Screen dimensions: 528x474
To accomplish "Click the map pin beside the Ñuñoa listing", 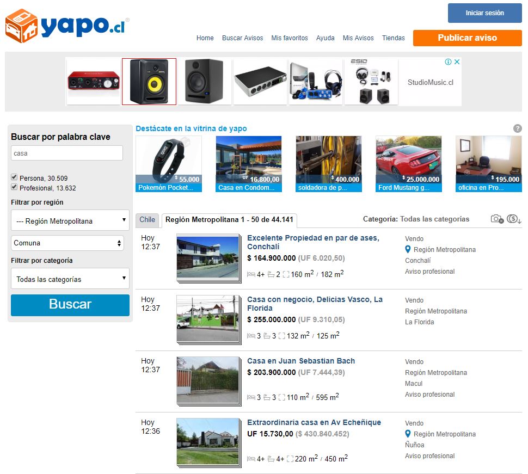I will point(408,434).
